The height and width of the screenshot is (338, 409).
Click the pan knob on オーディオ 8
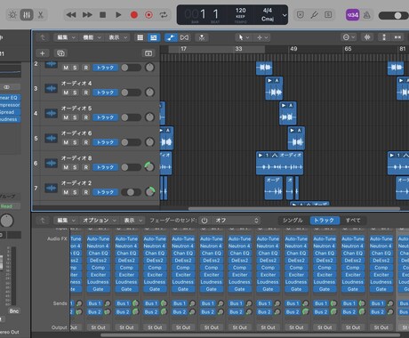pos(149,167)
